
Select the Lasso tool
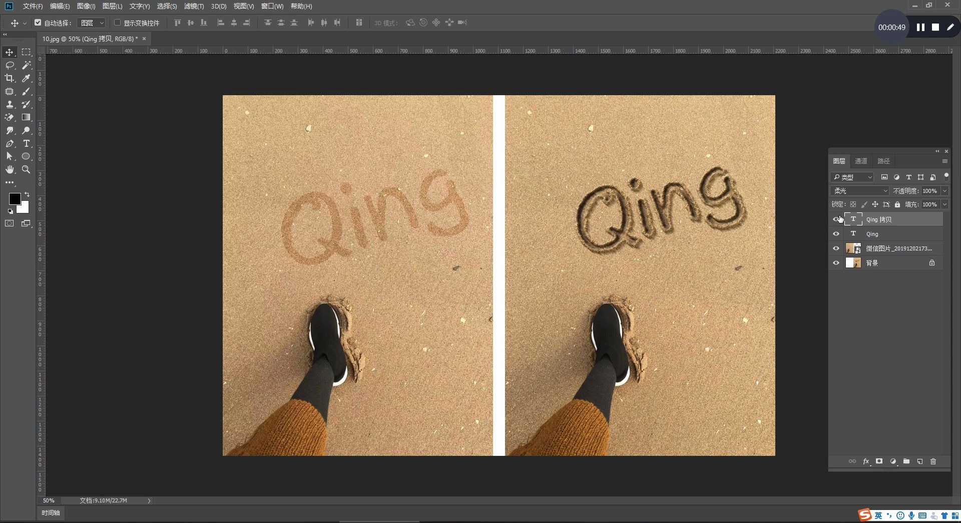point(10,65)
